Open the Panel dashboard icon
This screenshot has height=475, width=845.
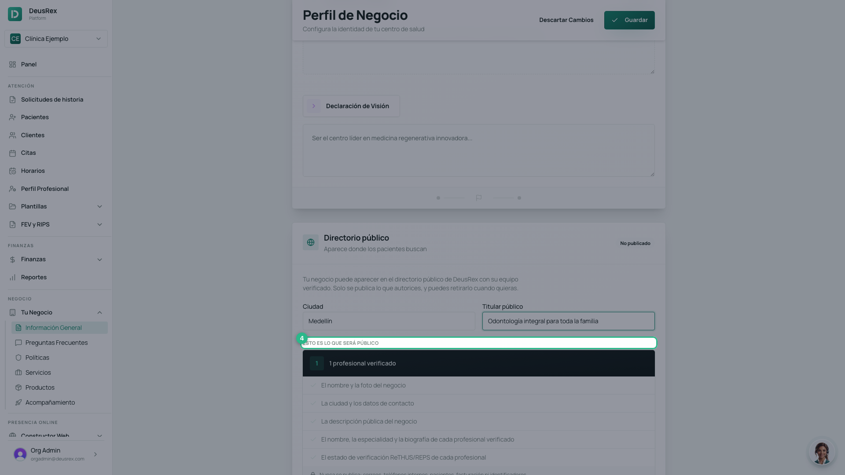(x=12, y=65)
